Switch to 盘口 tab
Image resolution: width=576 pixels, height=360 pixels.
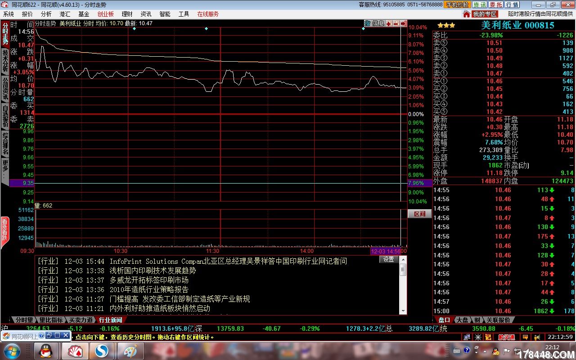point(444,320)
